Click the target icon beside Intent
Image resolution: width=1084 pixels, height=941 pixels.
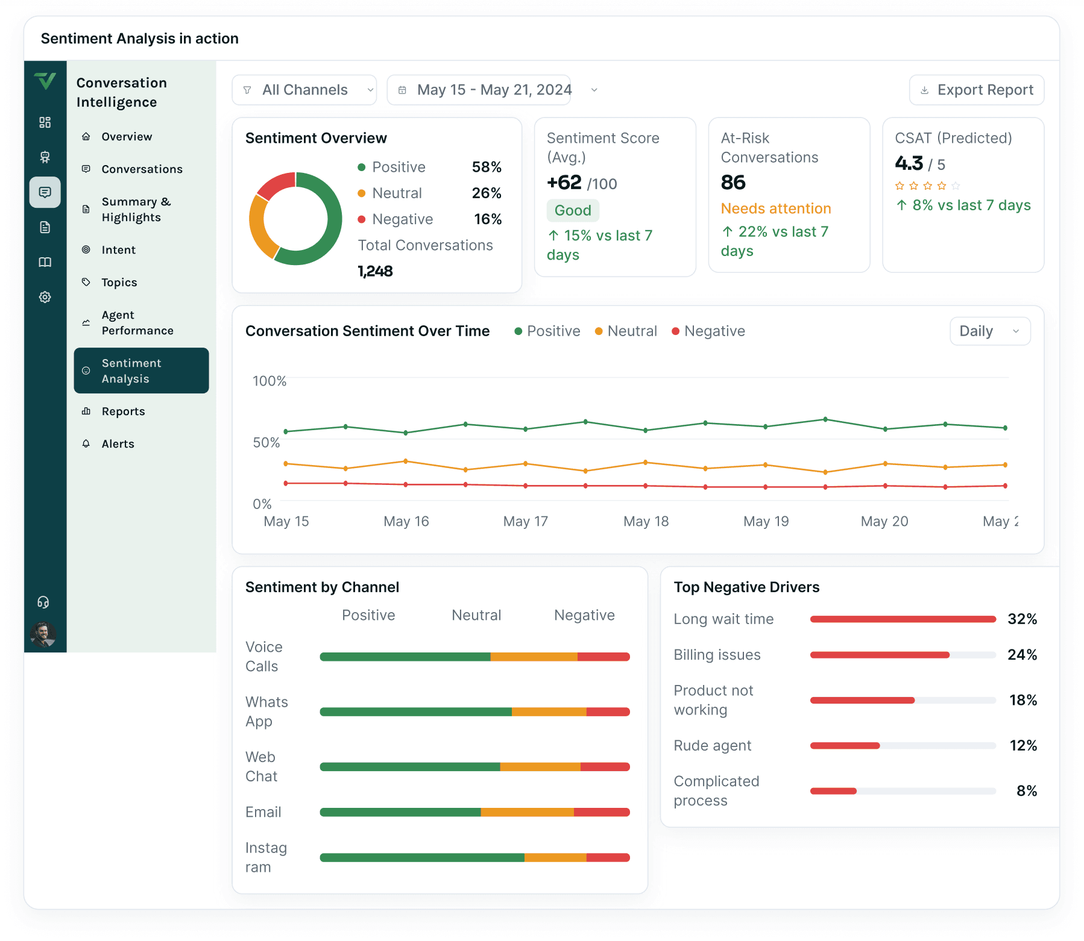[x=86, y=250]
